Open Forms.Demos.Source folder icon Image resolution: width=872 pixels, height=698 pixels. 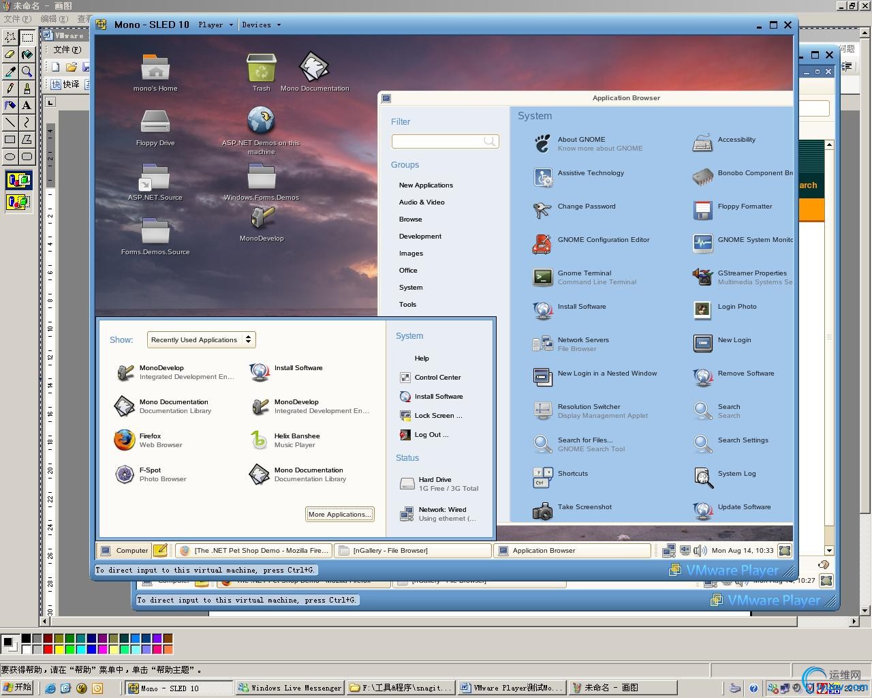[x=155, y=237]
